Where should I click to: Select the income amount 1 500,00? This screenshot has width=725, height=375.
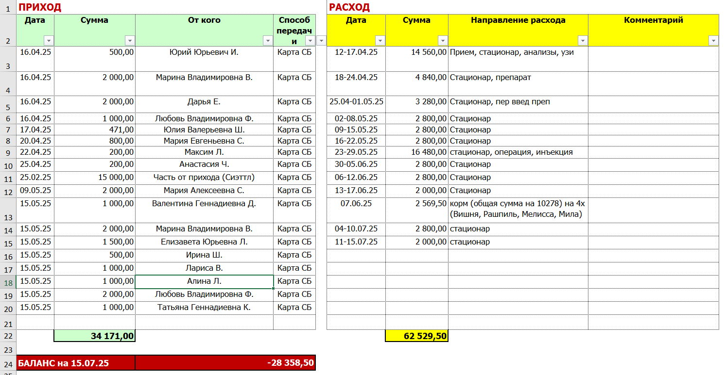pyautogui.click(x=95, y=242)
